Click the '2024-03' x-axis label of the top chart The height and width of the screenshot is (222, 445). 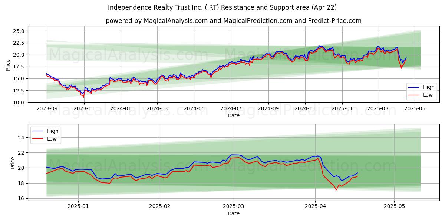tap(157, 109)
